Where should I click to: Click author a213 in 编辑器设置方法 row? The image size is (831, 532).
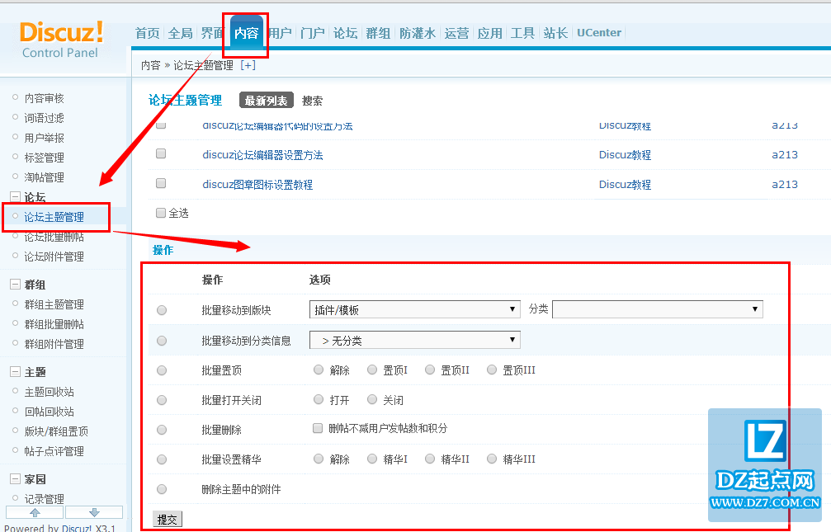click(x=785, y=155)
